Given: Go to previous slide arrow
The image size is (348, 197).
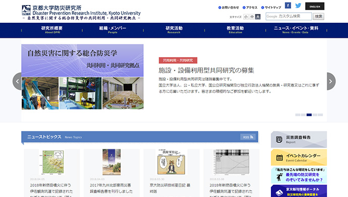Looking at the screenshot, I should click(17, 81).
